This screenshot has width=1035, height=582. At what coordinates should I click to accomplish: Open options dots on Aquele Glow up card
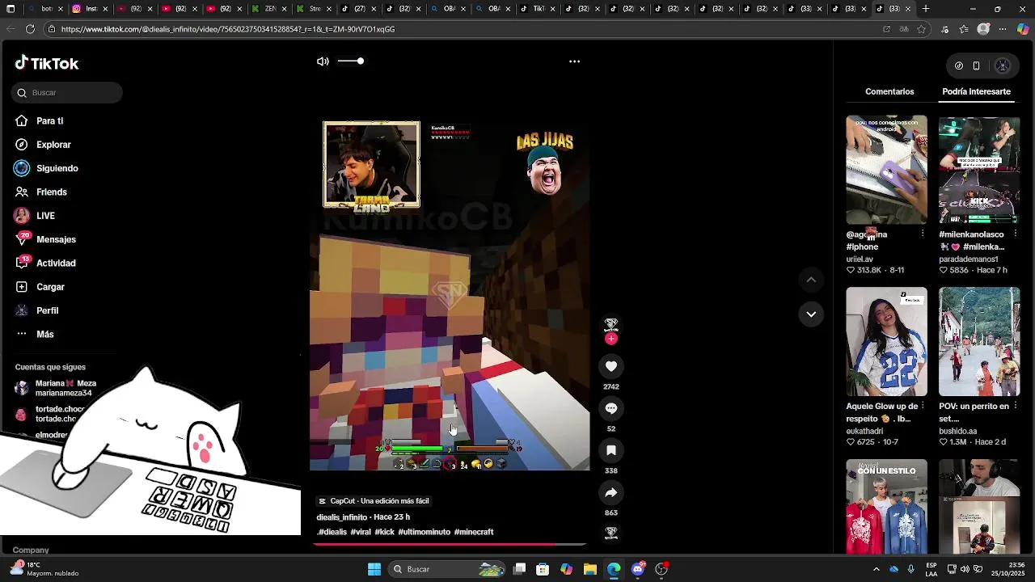[x=923, y=406]
